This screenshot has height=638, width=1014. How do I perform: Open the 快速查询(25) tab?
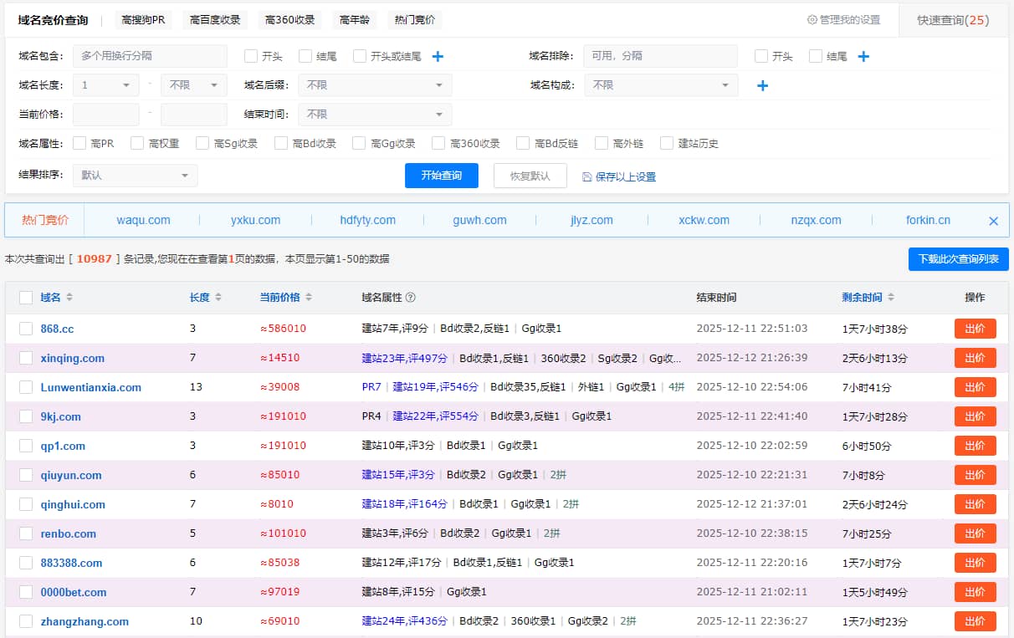(953, 20)
